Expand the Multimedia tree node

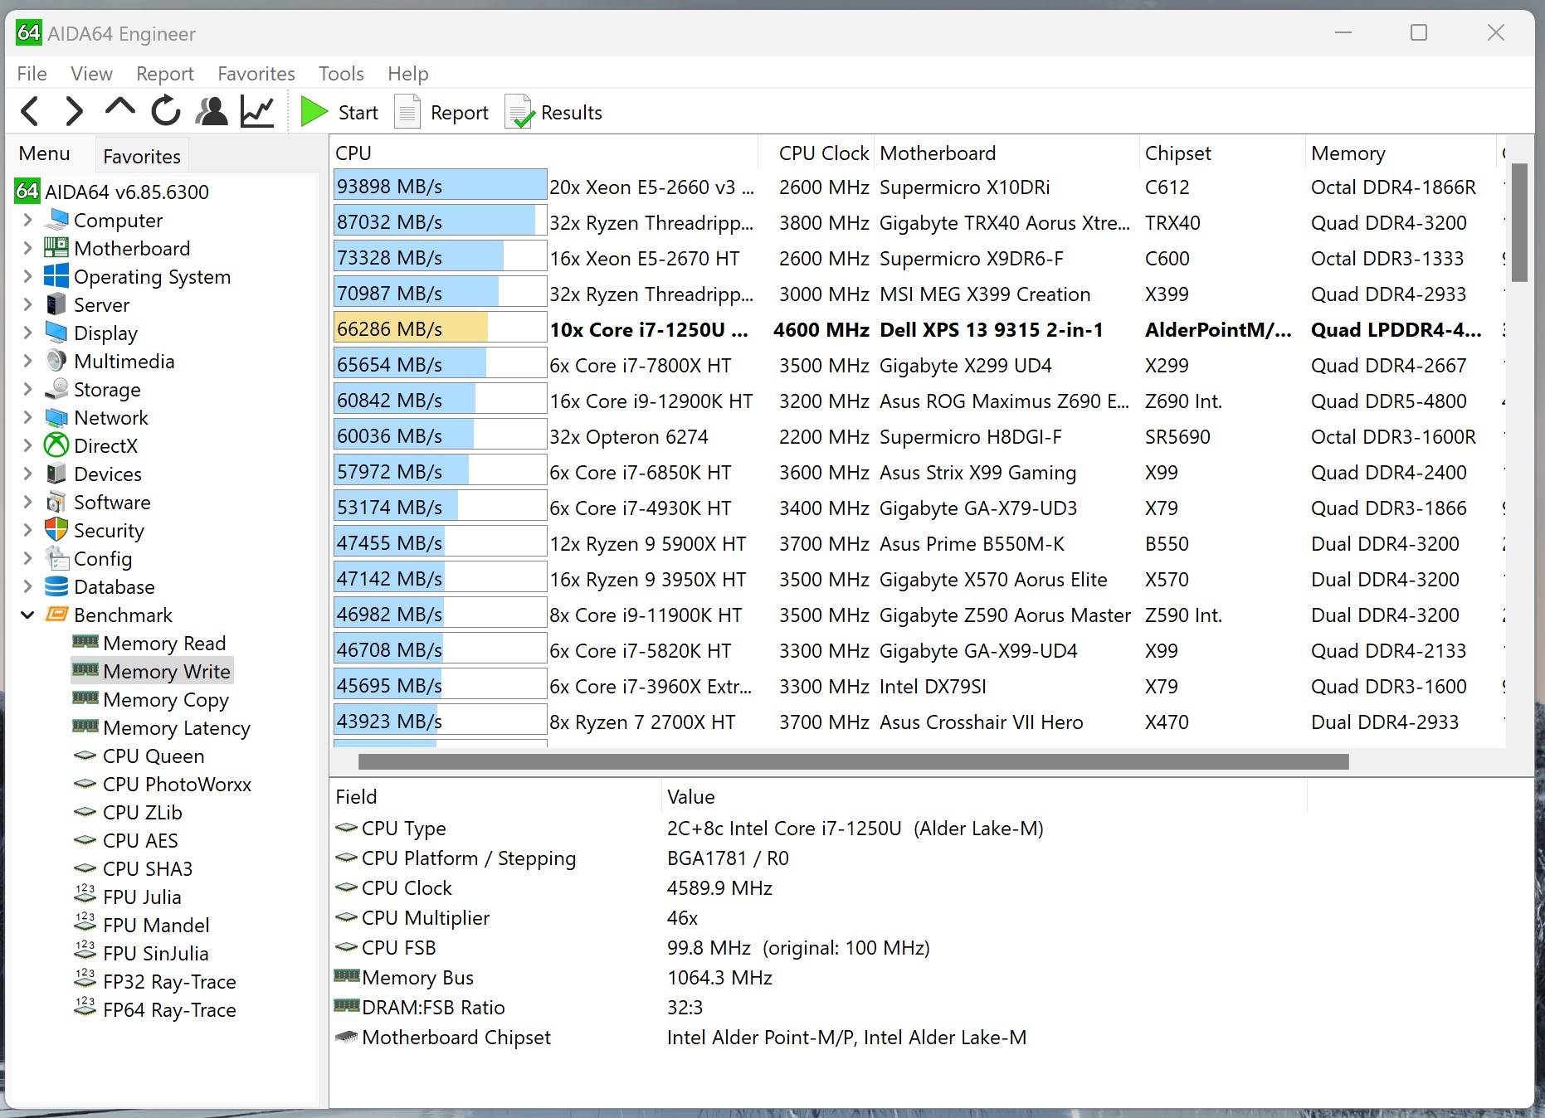pos(27,362)
